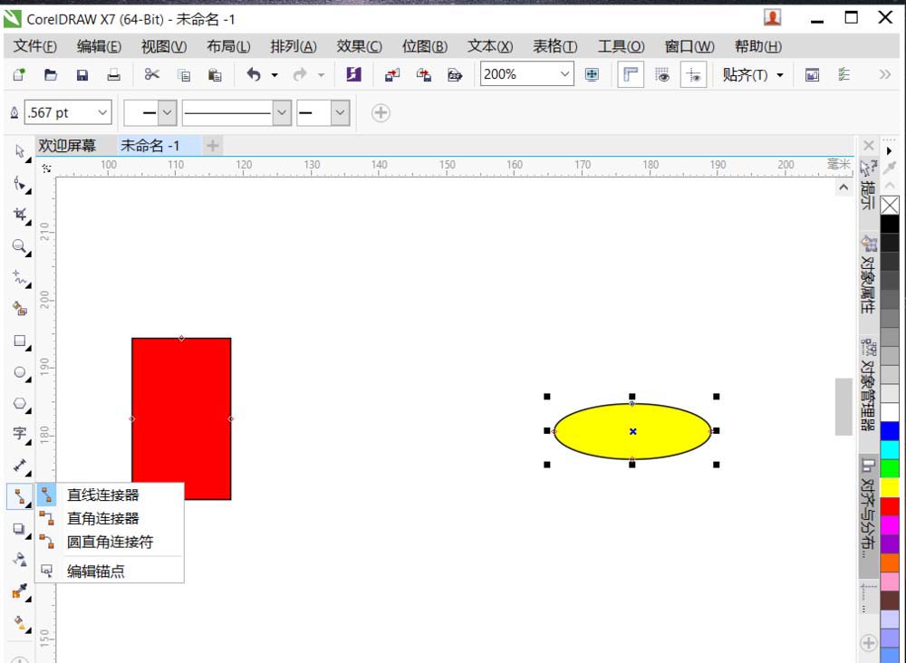906x663 pixels.
Task: Undo the last action
Action: pyautogui.click(x=254, y=74)
